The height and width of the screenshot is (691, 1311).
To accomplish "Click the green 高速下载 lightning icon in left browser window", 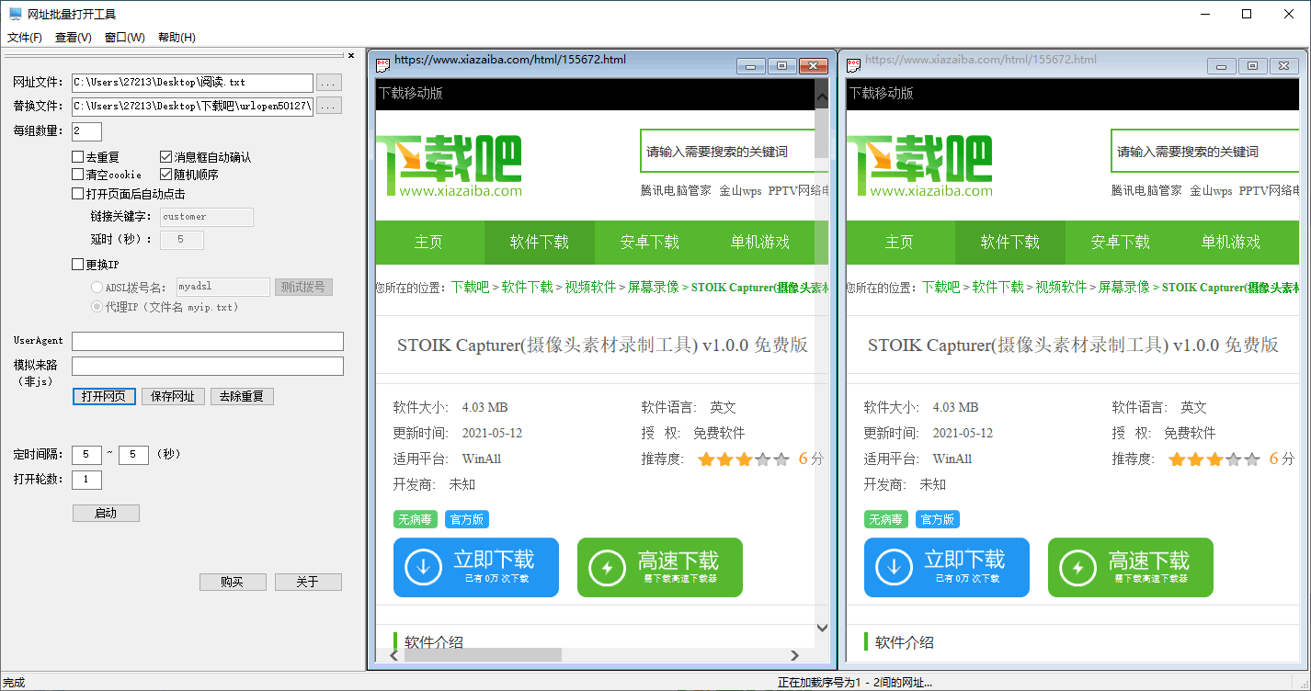I will click(x=607, y=567).
